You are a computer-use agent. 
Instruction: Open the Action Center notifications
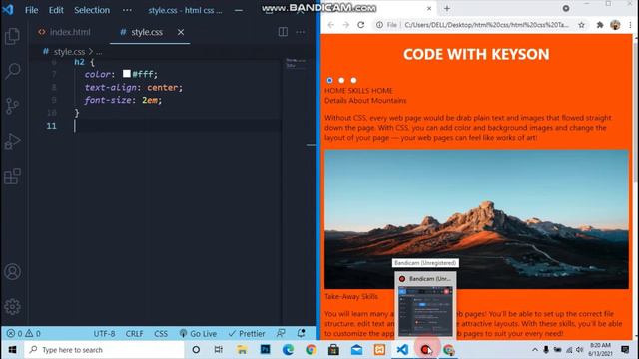coord(625,350)
